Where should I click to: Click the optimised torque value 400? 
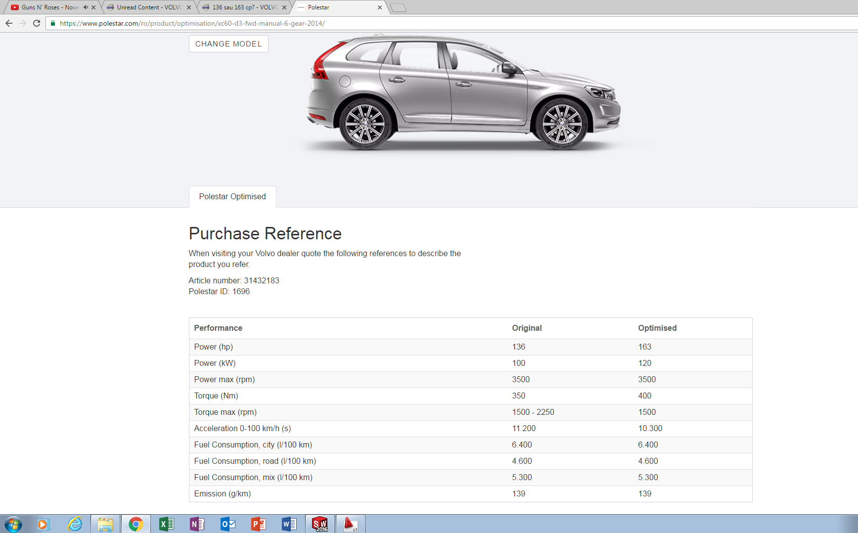point(644,396)
